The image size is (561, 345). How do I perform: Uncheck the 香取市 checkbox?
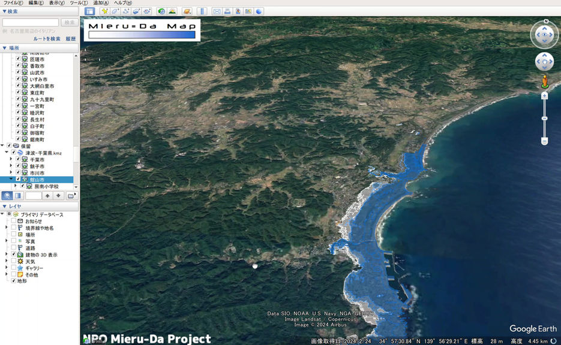point(18,66)
